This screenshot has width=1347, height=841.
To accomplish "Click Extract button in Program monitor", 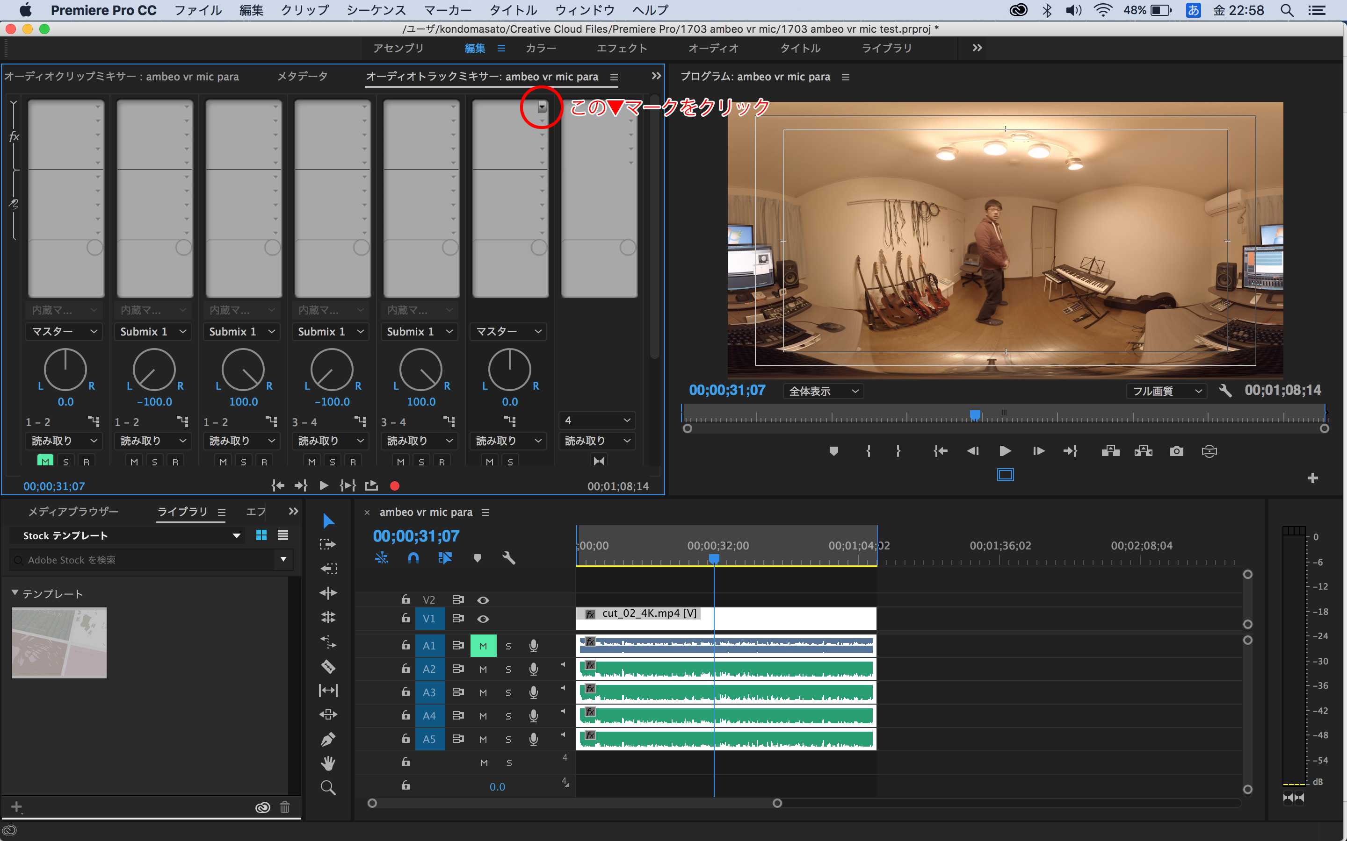I will click(1143, 451).
